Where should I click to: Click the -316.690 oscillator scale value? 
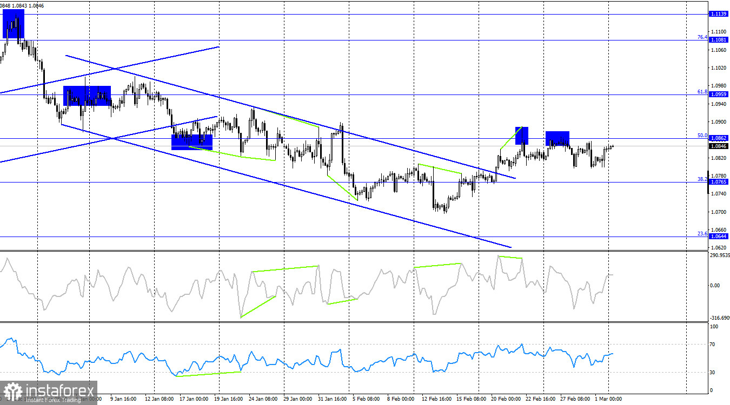point(719,318)
